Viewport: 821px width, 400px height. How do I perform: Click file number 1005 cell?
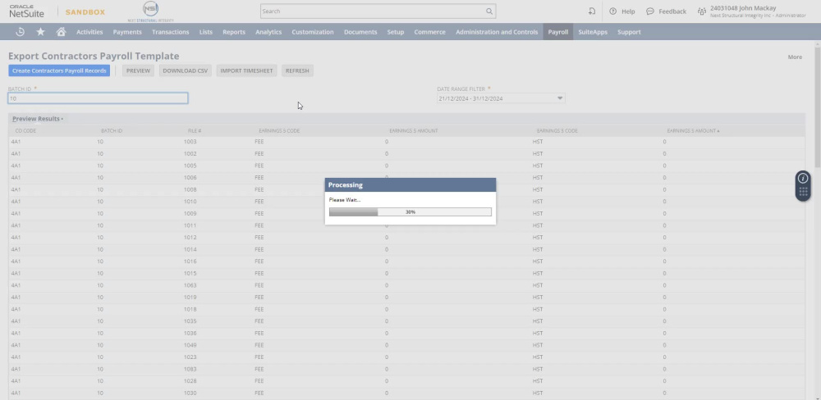coord(190,166)
